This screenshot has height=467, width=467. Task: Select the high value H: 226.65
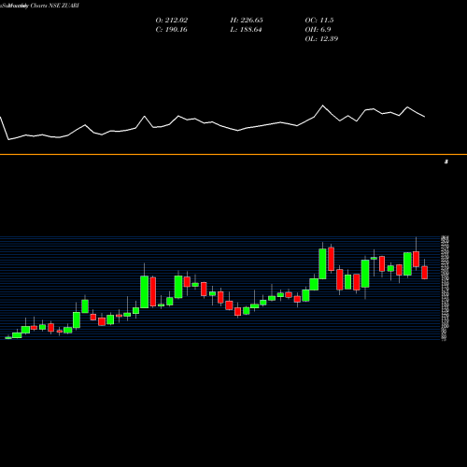[247, 21]
